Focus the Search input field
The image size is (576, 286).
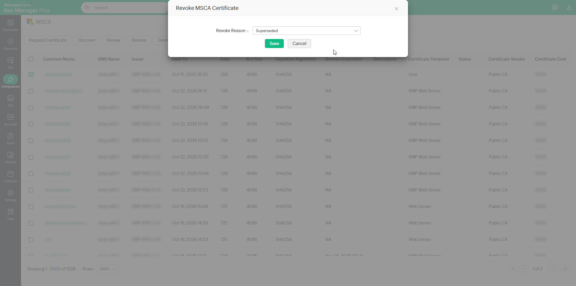[129, 8]
